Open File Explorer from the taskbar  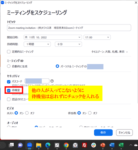38,145
